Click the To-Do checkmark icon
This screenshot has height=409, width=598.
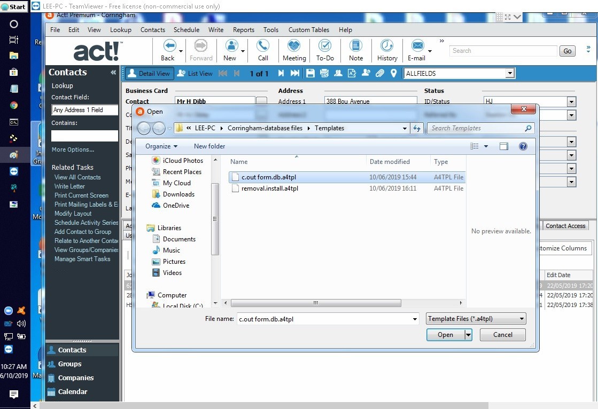pyautogui.click(x=325, y=46)
